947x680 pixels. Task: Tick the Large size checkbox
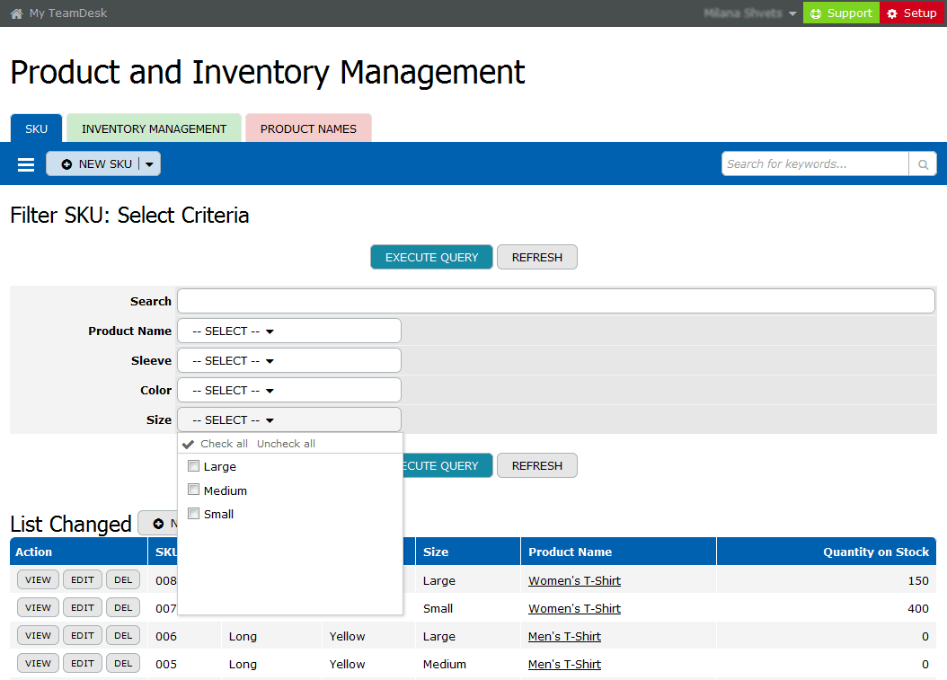(193, 466)
